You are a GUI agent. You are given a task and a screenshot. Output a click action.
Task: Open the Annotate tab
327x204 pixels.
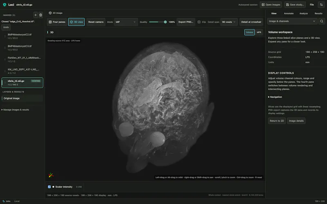click(289, 13)
